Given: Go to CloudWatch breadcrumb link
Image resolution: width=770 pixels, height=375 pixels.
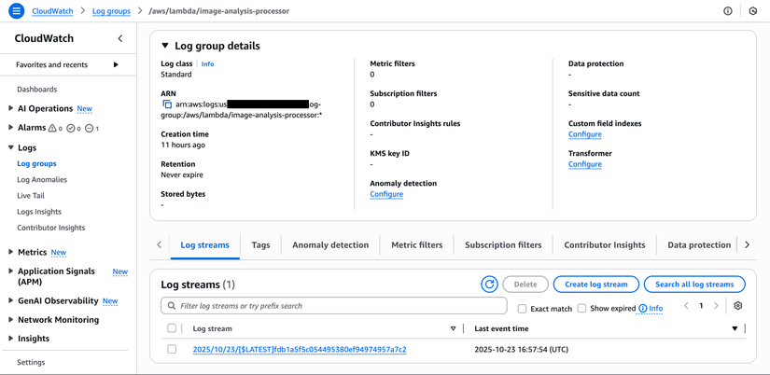Looking at the screenshot, I should [x=52, y=11].
